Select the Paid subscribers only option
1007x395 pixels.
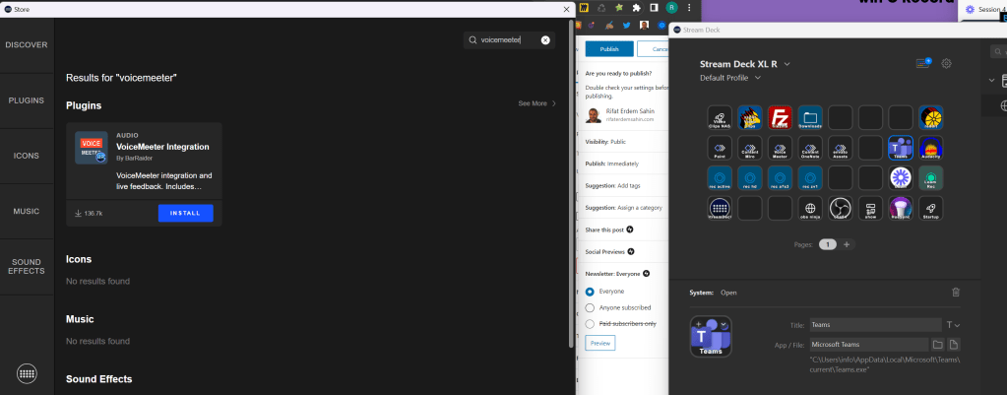pyautogui.click(x=590, y=324)
